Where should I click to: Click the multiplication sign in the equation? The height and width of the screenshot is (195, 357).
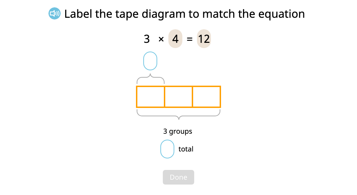pyautogui.click(x=161, y=39)
